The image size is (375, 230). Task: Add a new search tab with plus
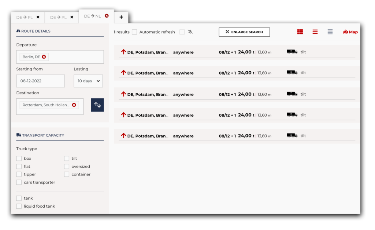pyautogui.click(x=121, y=17)
